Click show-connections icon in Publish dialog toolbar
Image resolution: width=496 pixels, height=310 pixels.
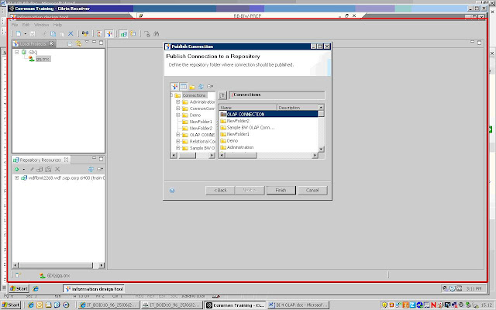(174, 86)
